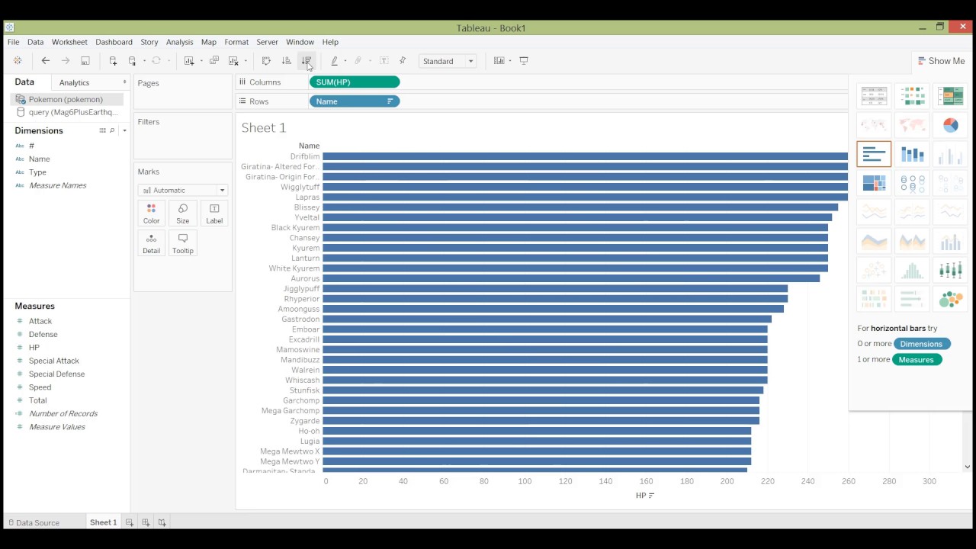Click the Save icon in the toolbar

pyautogui.click(x=85, y=61)
